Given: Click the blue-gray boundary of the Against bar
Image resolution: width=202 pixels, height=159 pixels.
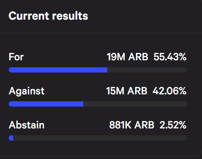Looking at the screenshot, I should click(x=83, y=104).
